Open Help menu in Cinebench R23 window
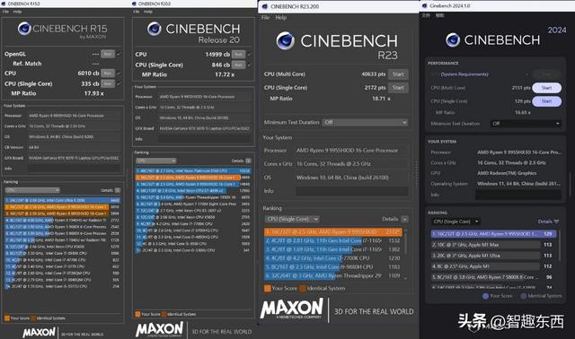Screen dimensions: 575x339 (x=281, y=18)
